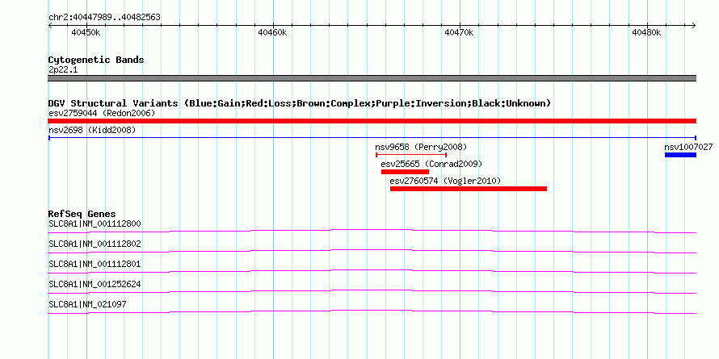Click the 40470k ruler tick label

(459, 32)
